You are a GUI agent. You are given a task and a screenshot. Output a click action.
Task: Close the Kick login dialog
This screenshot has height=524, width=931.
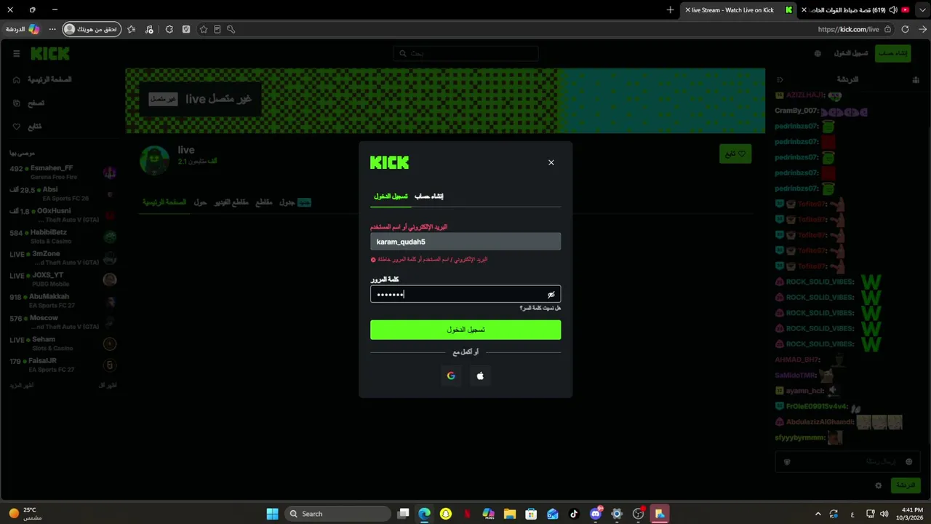pyautogui.click(x=551, y=162)
